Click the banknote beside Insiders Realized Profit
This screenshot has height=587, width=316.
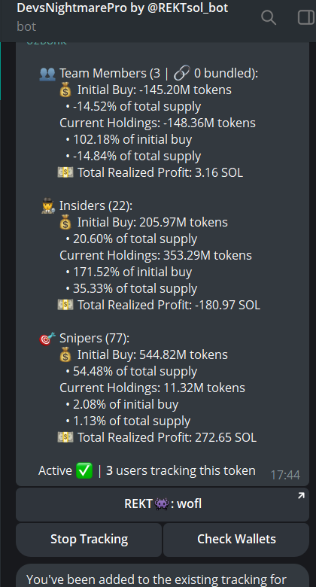tap(65, 305)
